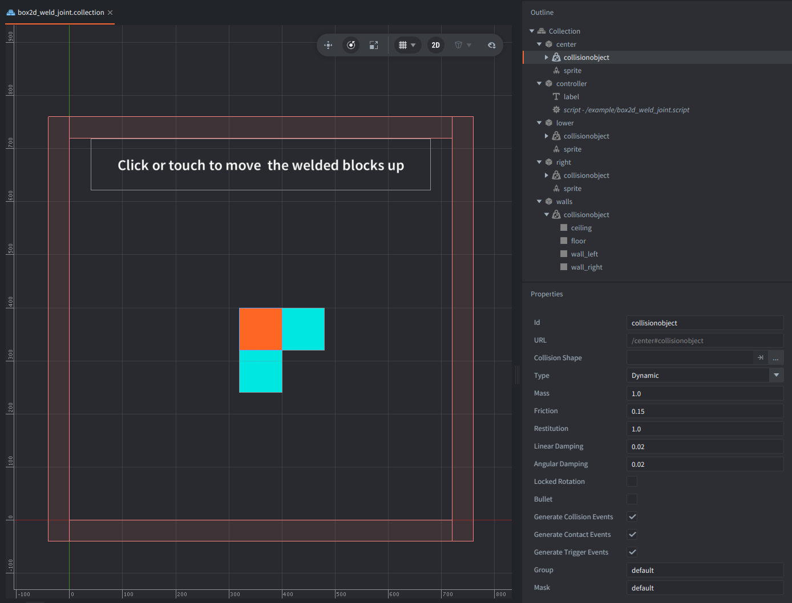The width and height of the screenshot is (792, 603).
Task: Select the Rotate tool in scene toolbar
Action: coord(351,45)
